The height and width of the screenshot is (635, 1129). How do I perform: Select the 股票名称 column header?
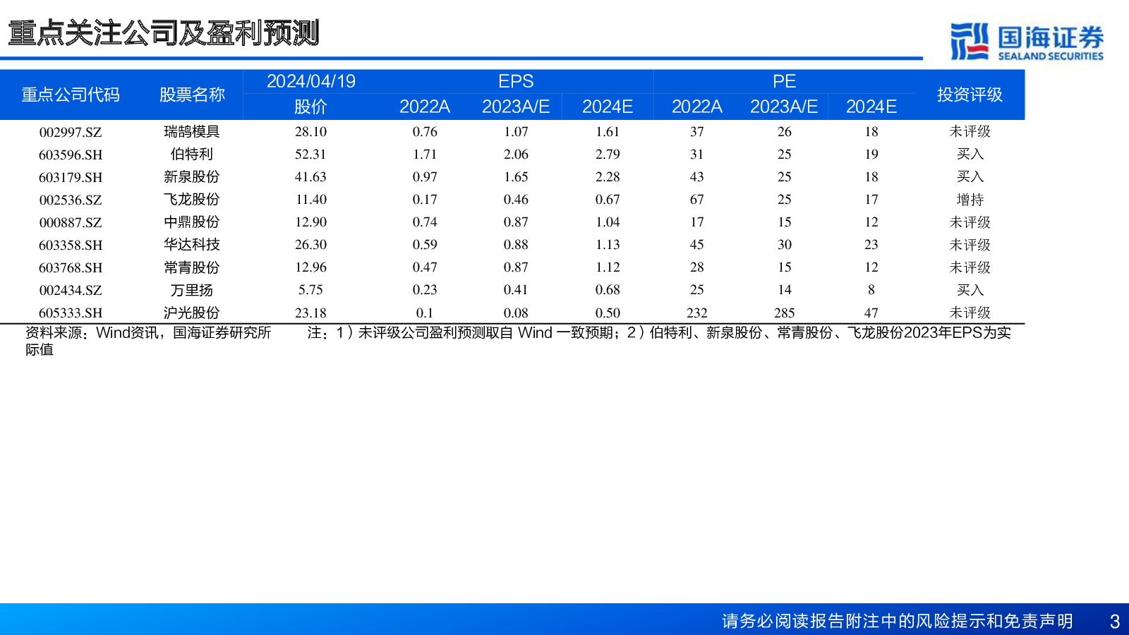(x=192, y=95)
